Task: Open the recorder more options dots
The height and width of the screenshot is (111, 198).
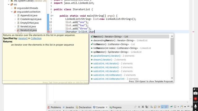Action: click(x=196, y=89)
